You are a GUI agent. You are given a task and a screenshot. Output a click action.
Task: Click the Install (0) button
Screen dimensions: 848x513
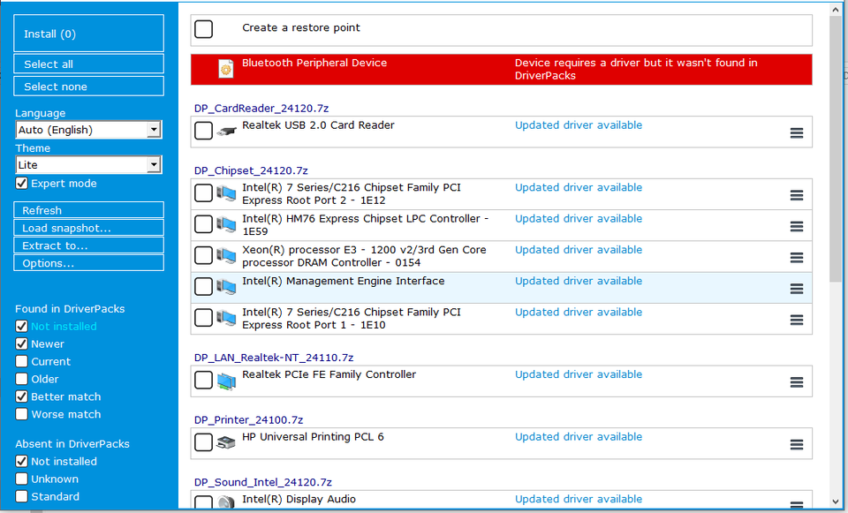tap(88, 34)
